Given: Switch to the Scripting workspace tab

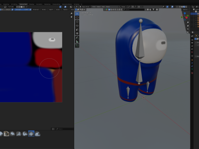Looking at the screenshot, I should 76,4.
